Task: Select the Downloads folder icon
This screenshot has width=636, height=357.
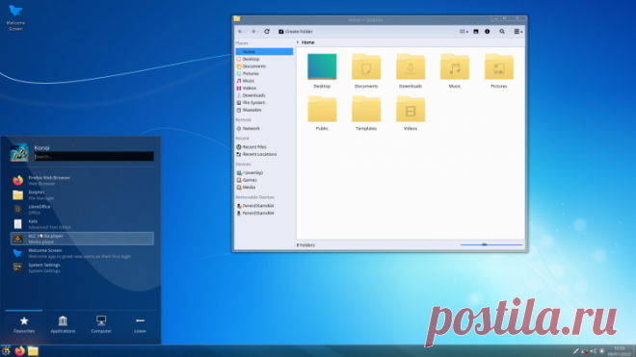Action: pyautogui.click(x=411, y=66)
